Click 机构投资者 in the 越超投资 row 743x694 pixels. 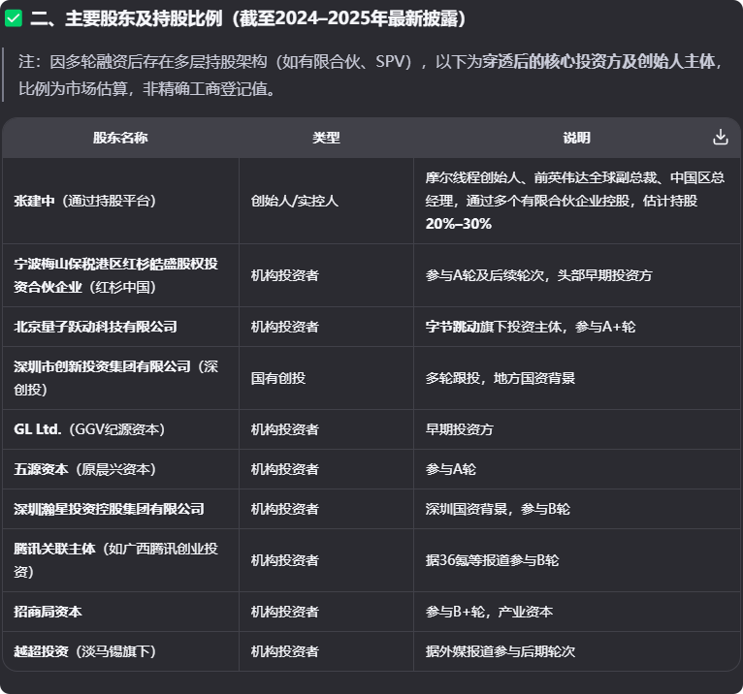285,651
